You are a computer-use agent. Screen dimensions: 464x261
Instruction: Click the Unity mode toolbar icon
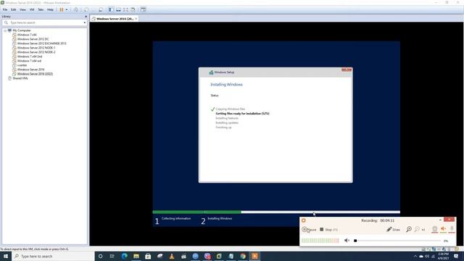click(133, 9)
